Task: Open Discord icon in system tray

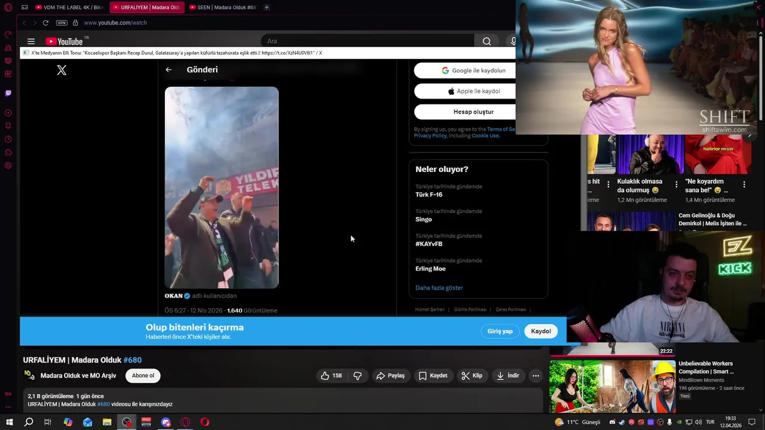Action: click(612, 422)
